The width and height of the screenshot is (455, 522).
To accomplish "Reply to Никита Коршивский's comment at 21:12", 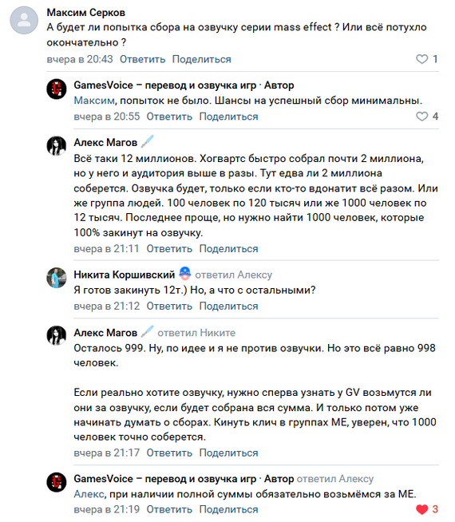I will pyautogui.click(x=169, y=306).
